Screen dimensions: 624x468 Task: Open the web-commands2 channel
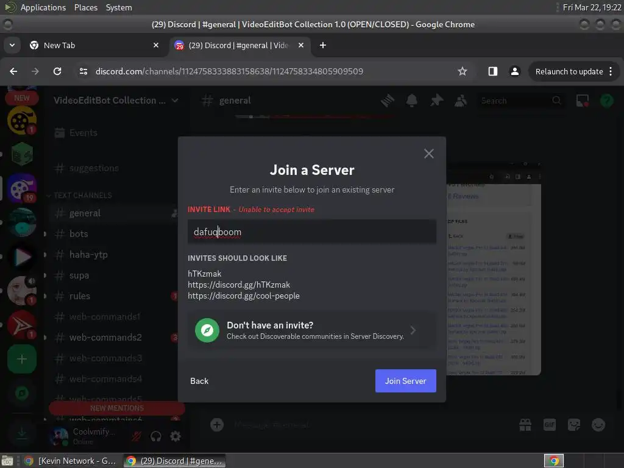pos(105,338)
